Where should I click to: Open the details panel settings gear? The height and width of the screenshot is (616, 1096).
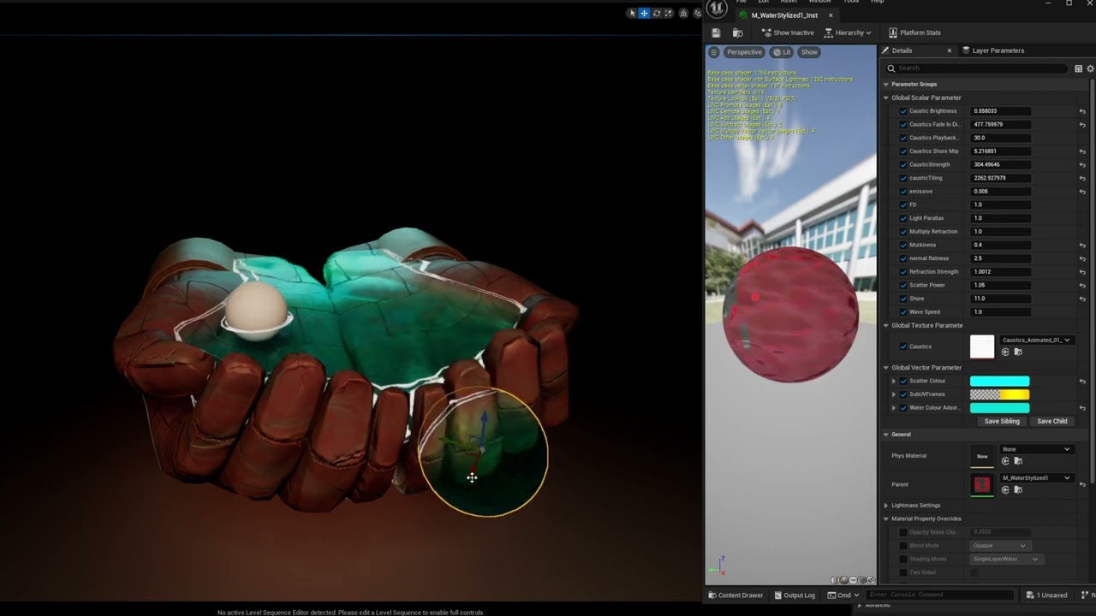coord(1090,68)
